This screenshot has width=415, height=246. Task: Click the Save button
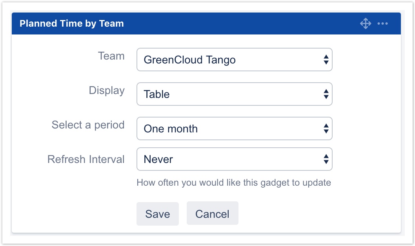pyautogui.click(x=157, y=213)
